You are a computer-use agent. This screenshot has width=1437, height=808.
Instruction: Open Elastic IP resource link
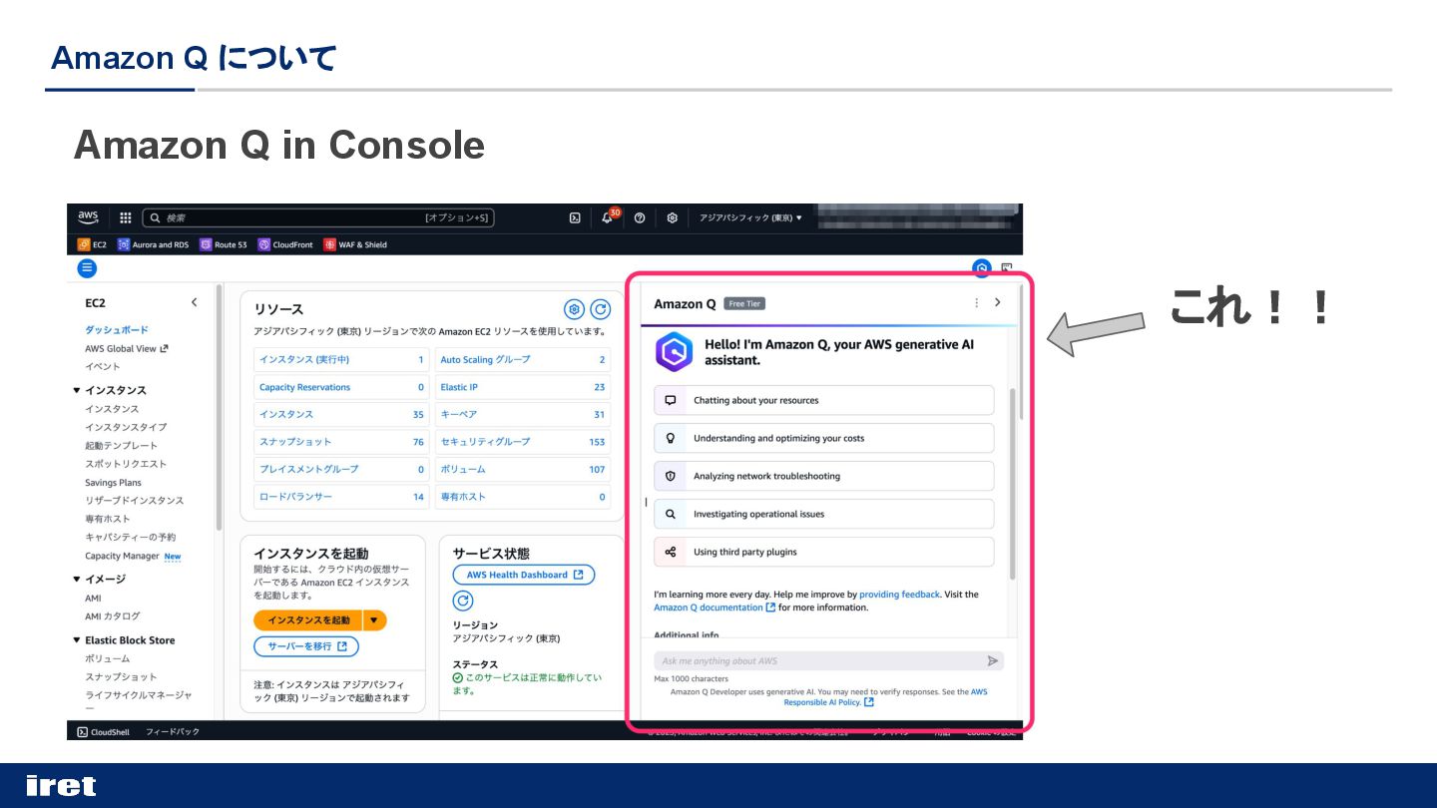[x=459, y=387]
